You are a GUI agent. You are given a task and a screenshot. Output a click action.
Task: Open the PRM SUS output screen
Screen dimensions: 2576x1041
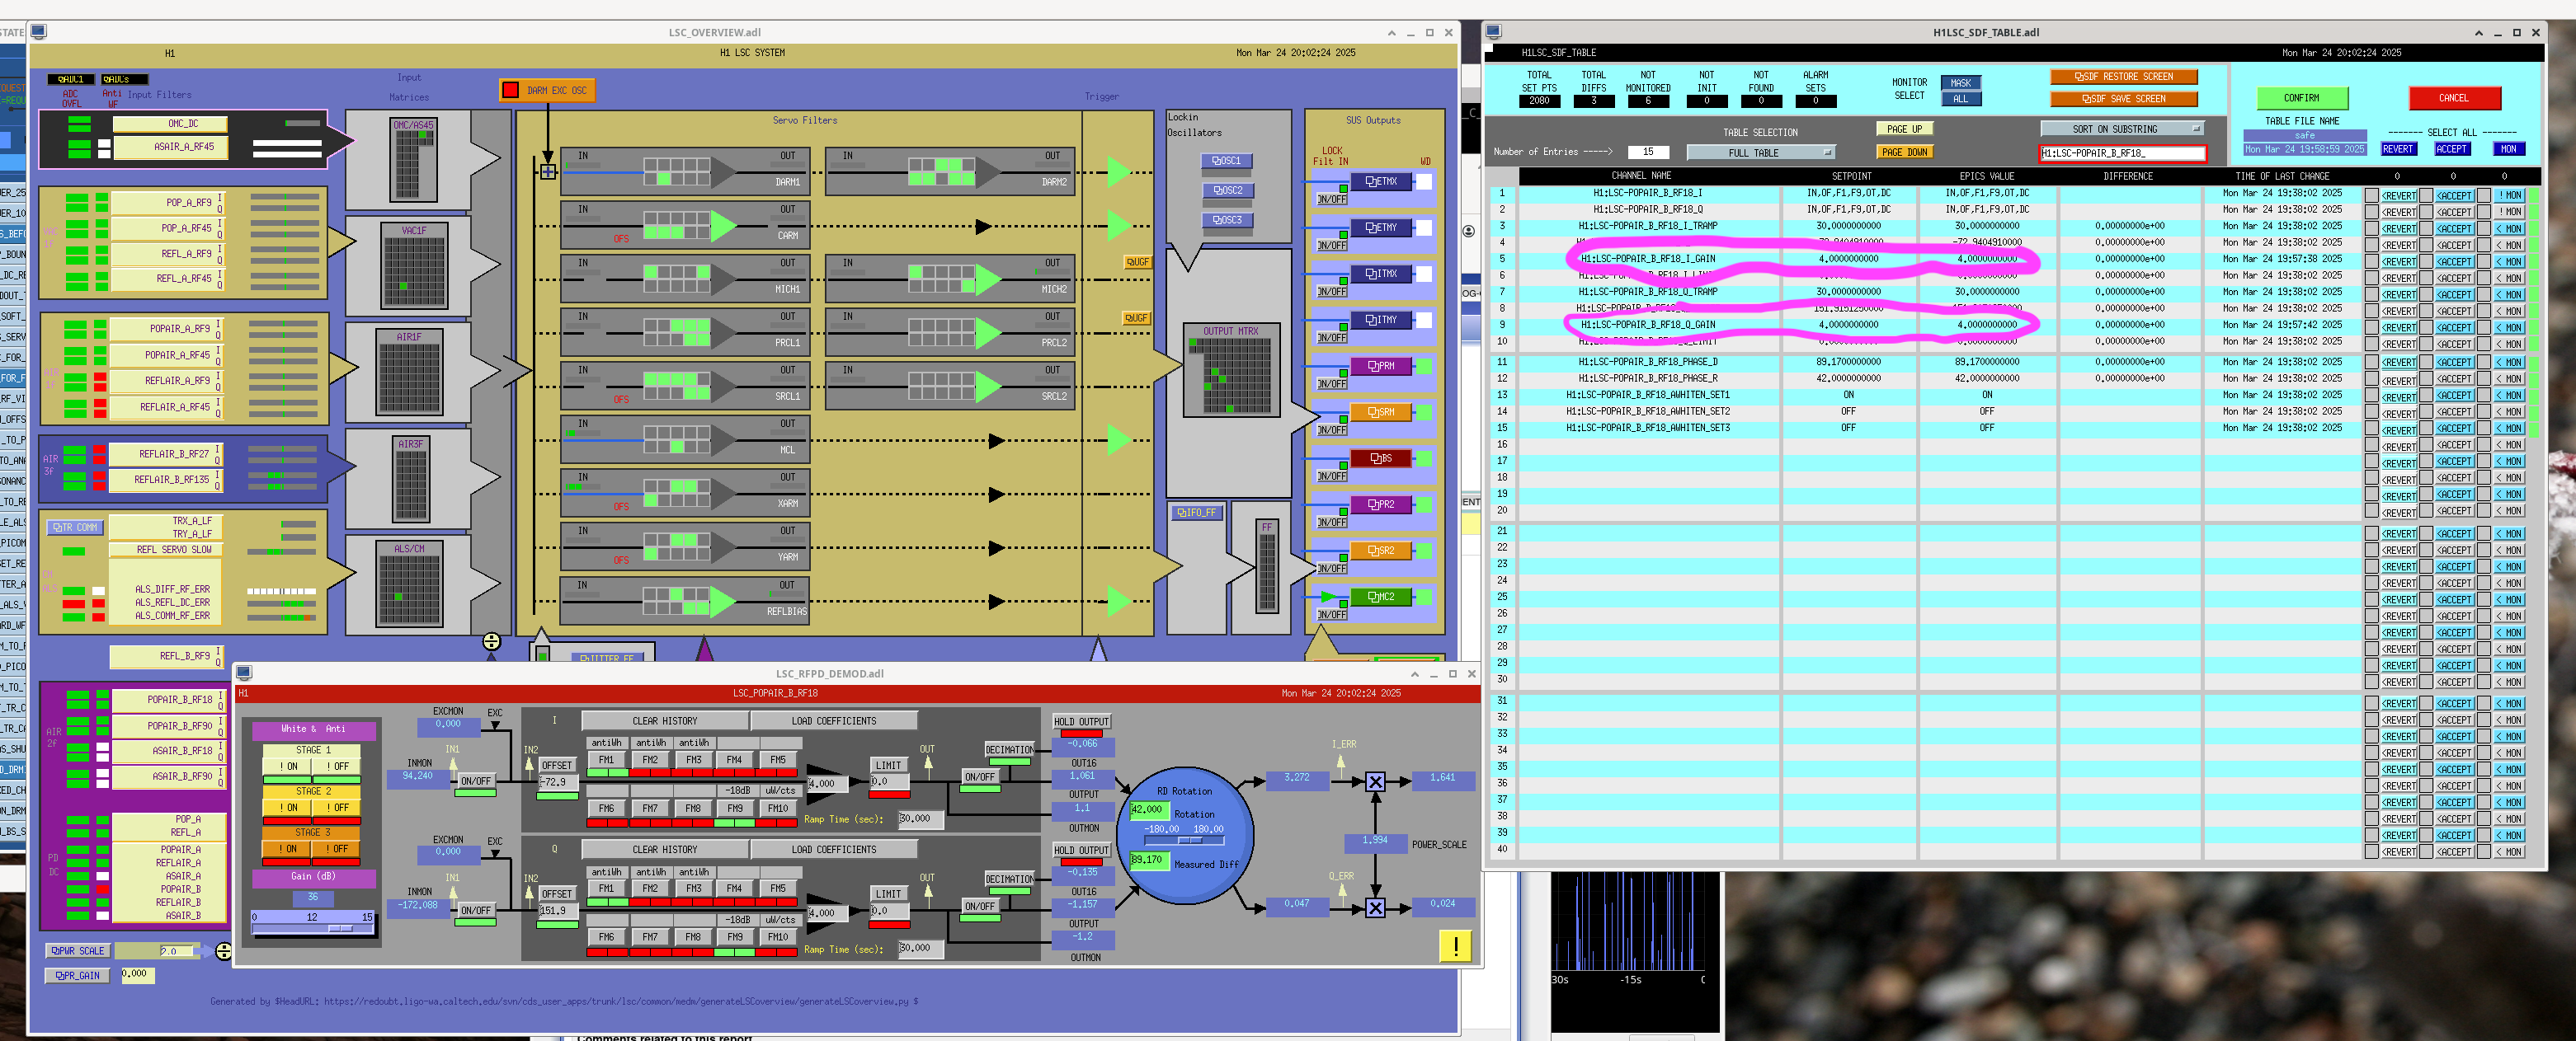[1380, 366]
